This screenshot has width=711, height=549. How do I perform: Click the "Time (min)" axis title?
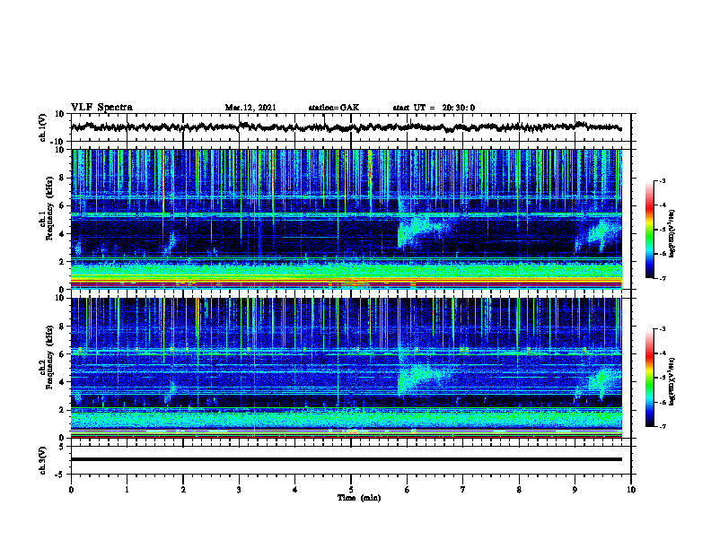pos(359,498)
